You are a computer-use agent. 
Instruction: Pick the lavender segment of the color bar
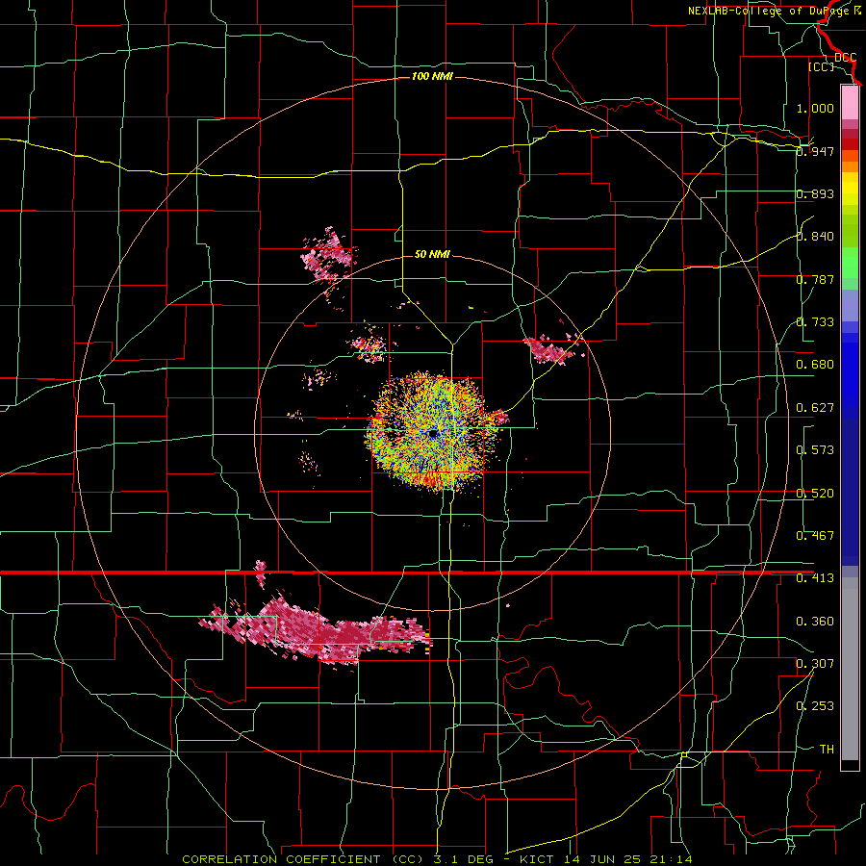tap(850, 305)
